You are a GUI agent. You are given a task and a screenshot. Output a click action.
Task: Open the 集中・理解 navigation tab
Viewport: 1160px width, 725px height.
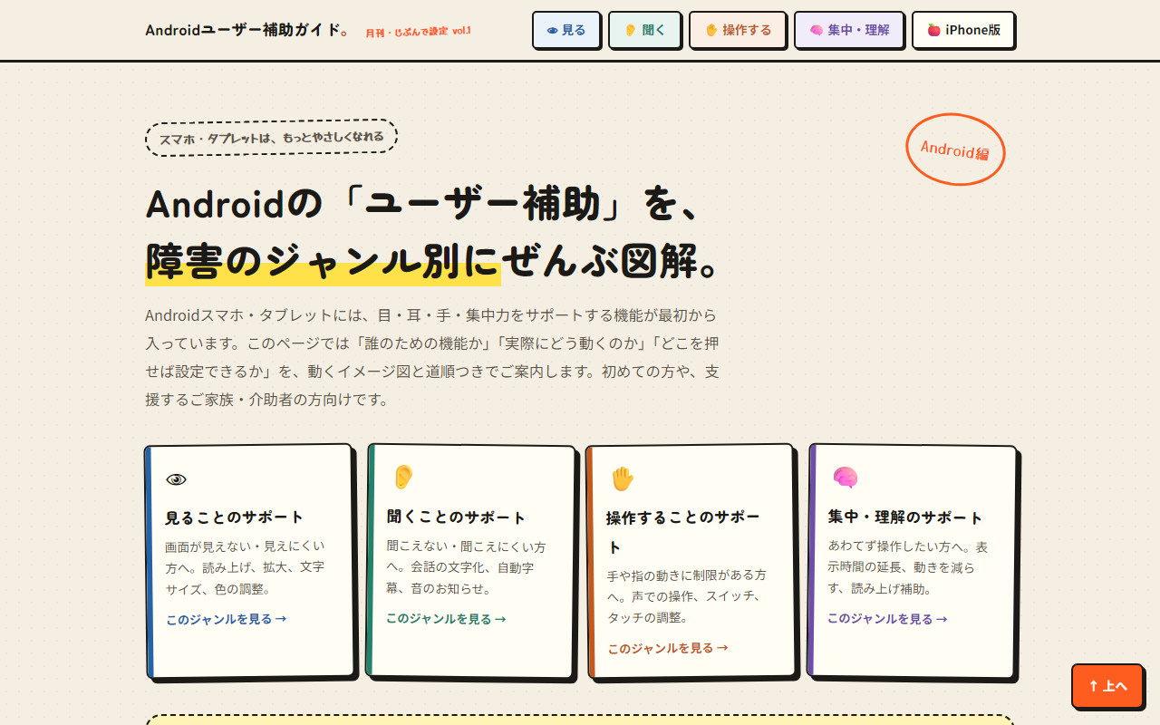(849, 30)
